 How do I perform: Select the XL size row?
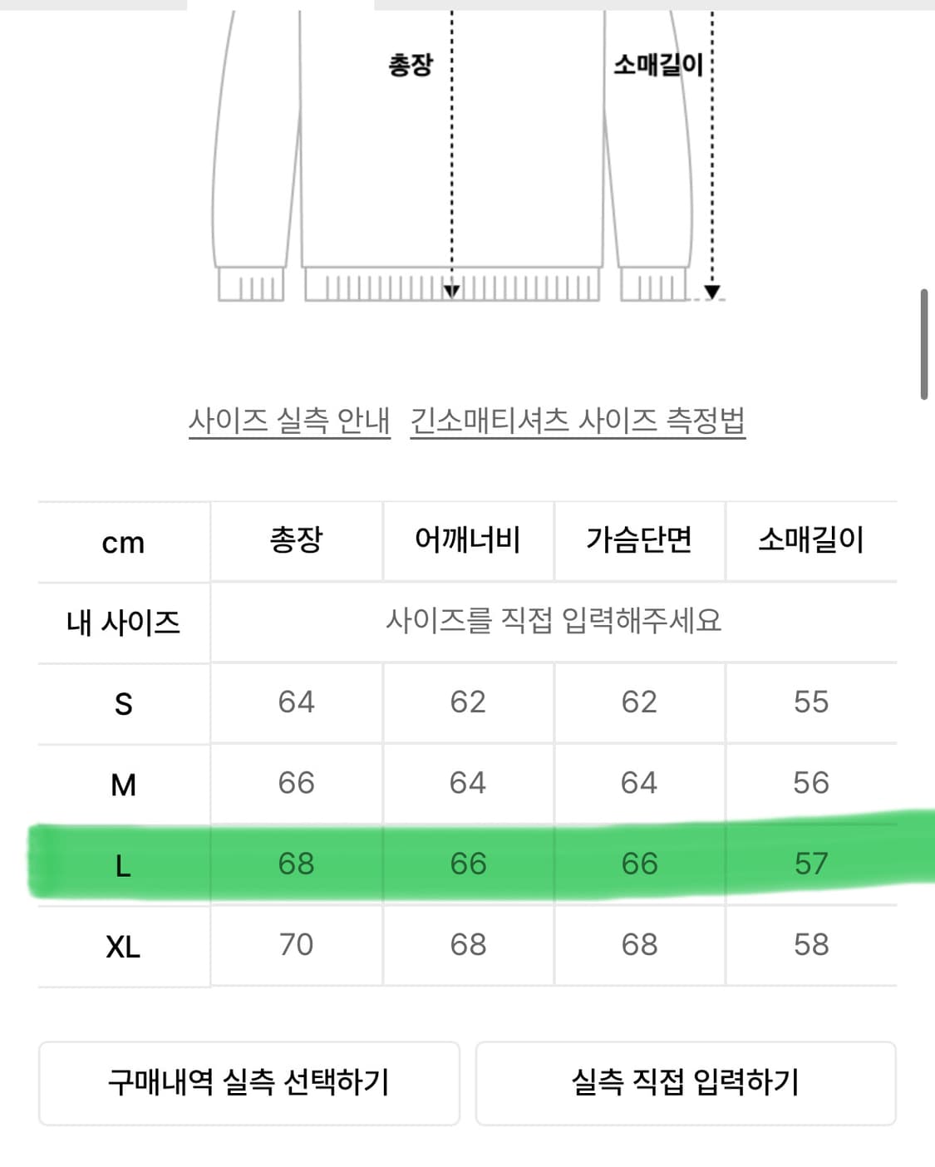click(x=123, y=943)
